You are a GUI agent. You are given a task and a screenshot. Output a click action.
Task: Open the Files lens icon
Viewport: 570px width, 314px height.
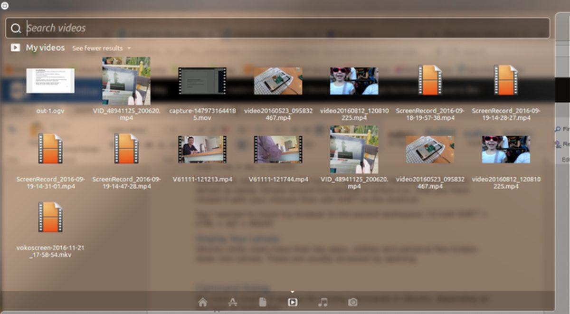(262, 302)
